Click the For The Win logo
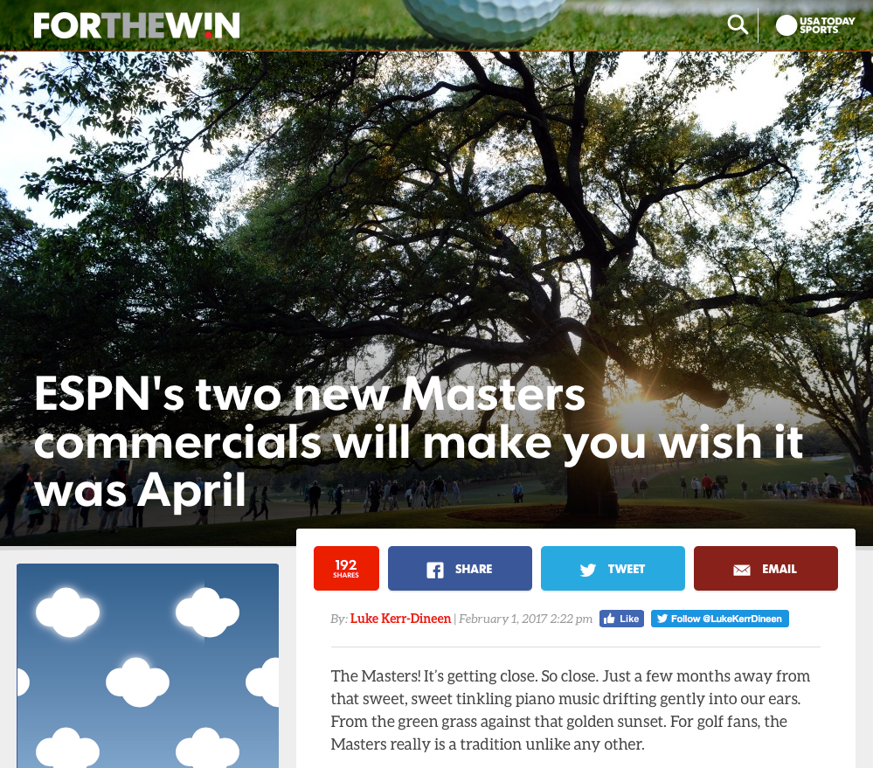This screenshot has height=768, width=873. pos(136,25)
